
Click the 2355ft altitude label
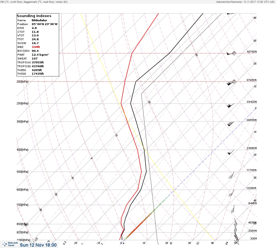(x=253, y=231)
